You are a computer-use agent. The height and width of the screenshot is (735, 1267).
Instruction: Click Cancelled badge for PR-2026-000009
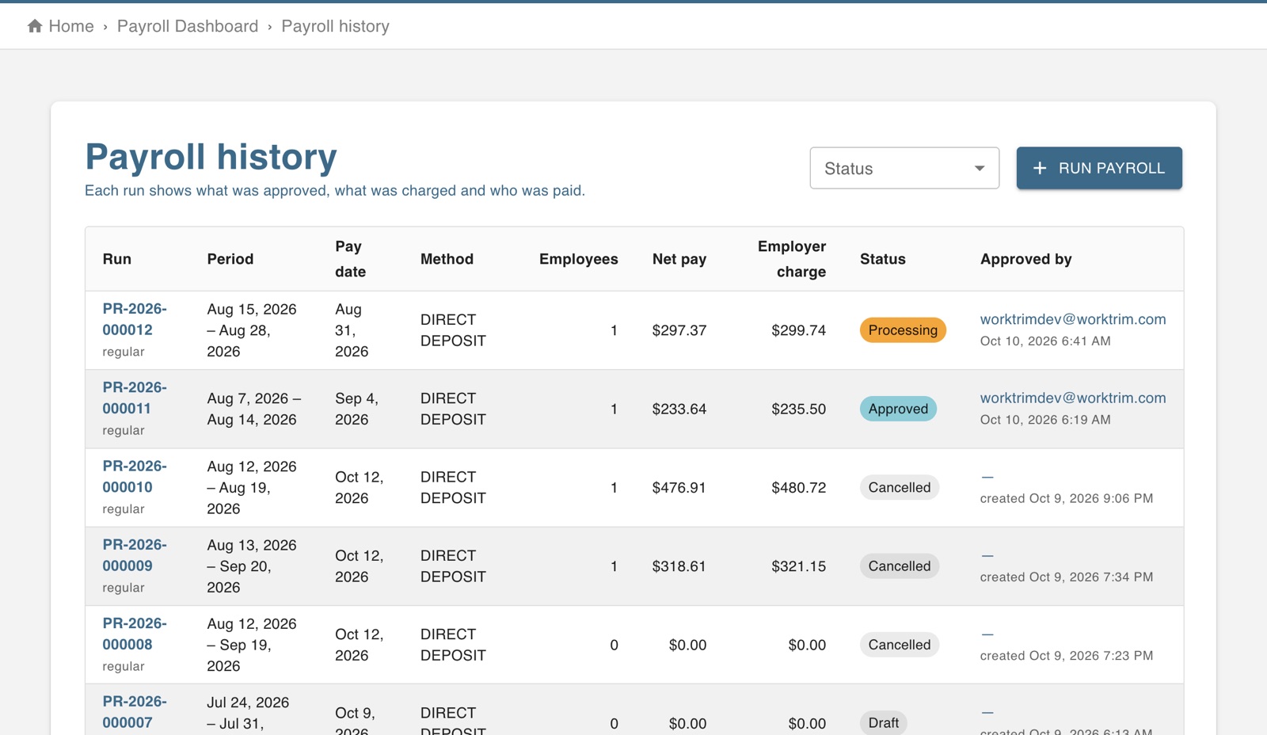900,566
